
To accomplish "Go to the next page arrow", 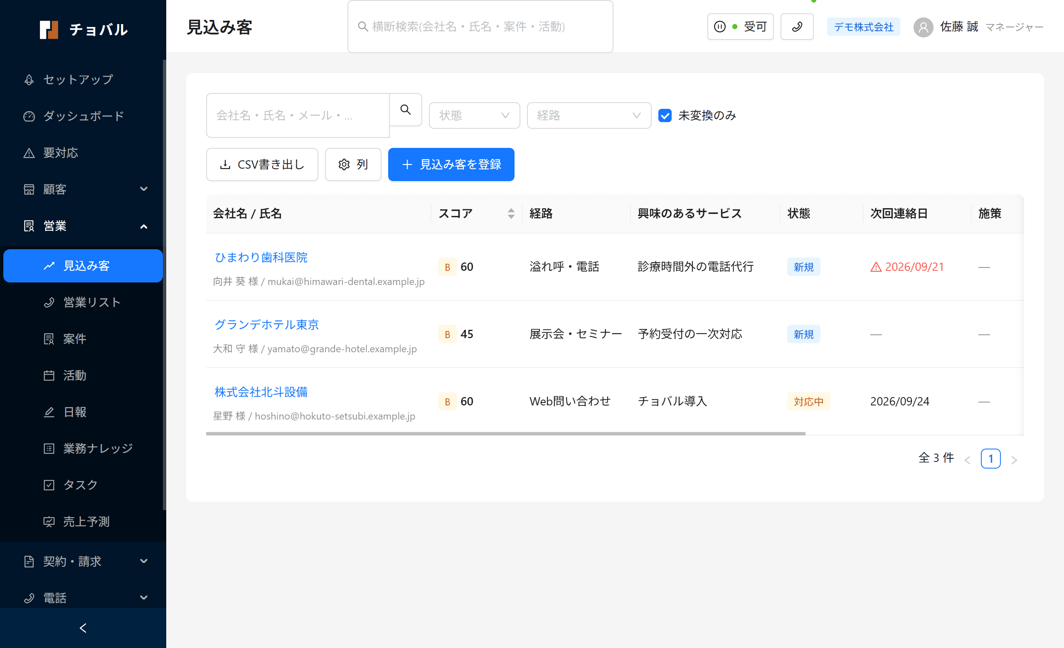I will pyautogui.click(x=1014, y=460).
